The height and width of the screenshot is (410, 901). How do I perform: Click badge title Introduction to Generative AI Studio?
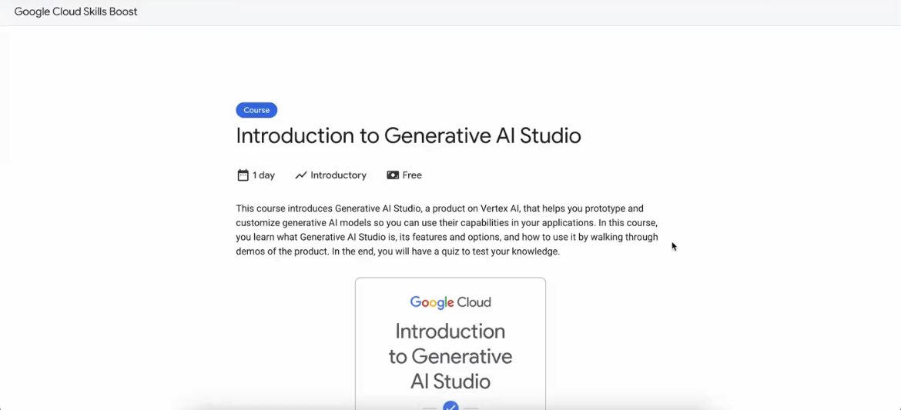click(450, 356)
